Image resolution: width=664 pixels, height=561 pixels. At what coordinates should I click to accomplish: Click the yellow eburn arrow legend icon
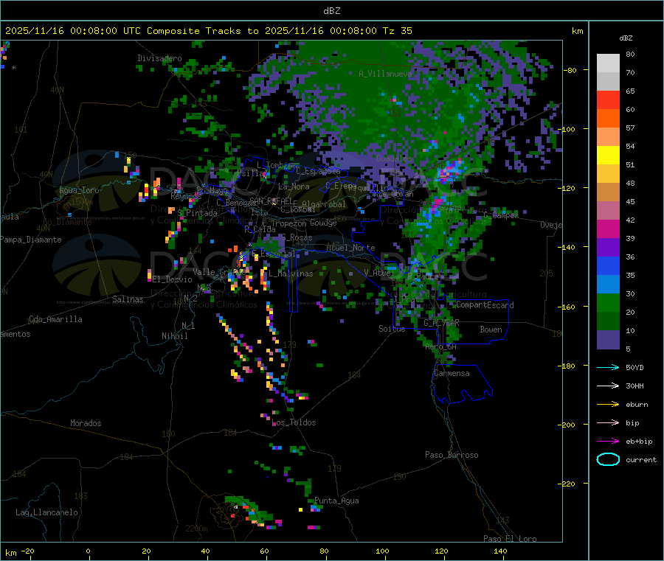[608, 404]
